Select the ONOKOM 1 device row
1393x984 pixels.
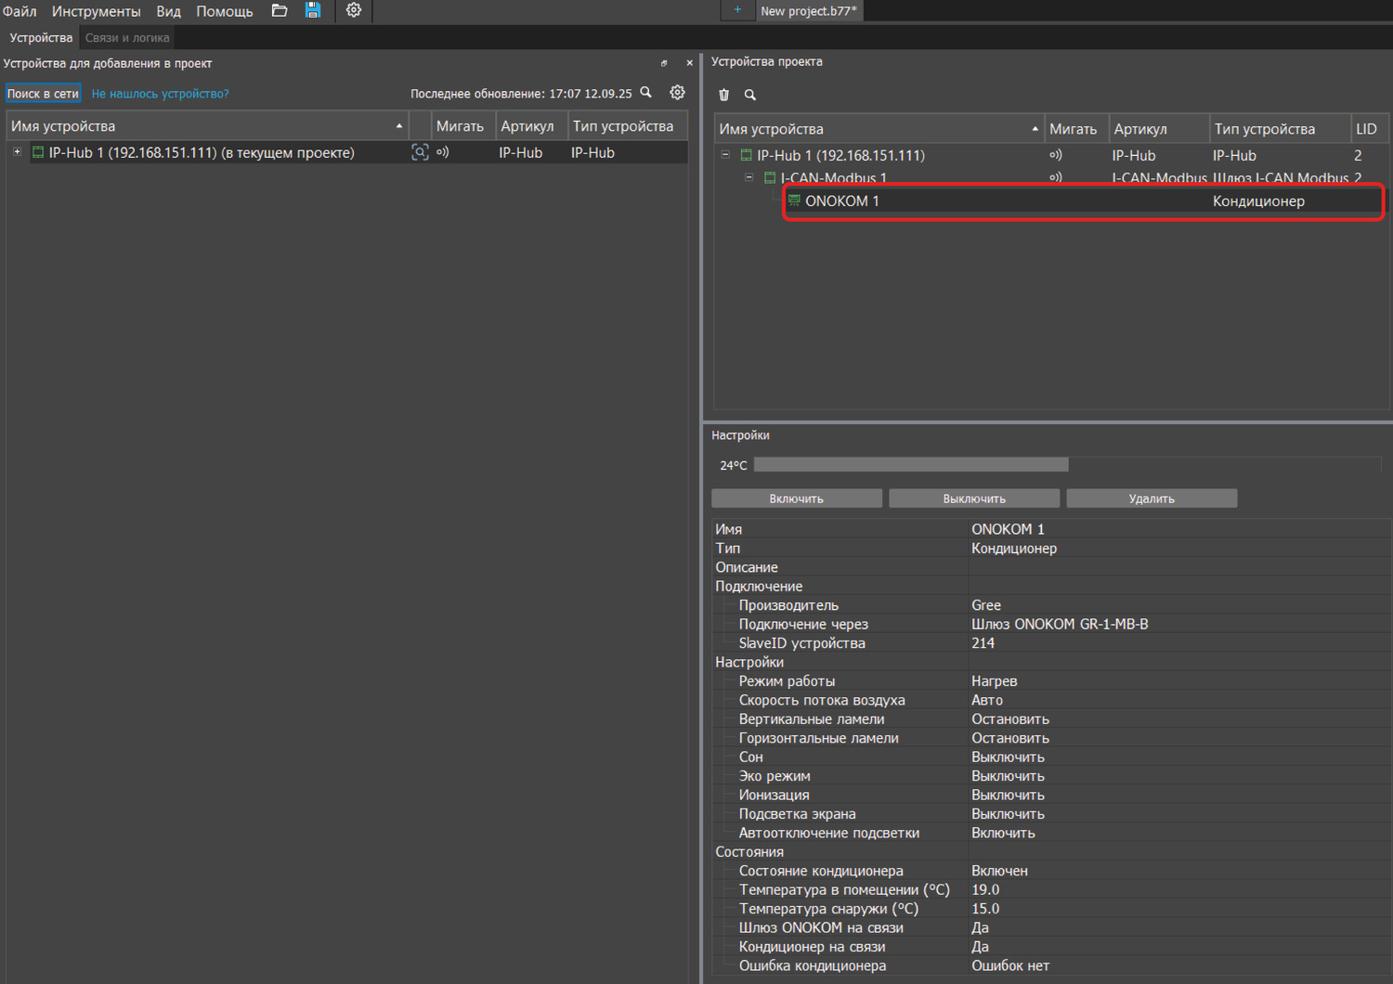(841, 201)
